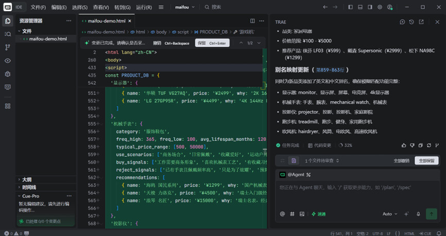Open the 转到(G) menu

(122, 7)
